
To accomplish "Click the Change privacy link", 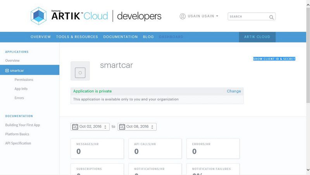I will click(234, 91).
